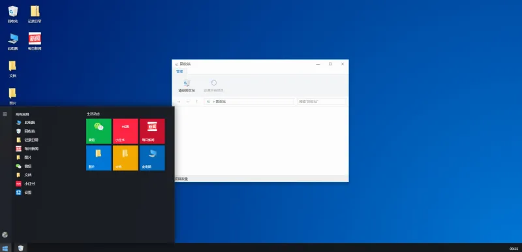Click the green 微信 WeChat tile
Image resolution: width=522 pixels, height=252 pixels.
pyautogui.click(x=99, y=131)
